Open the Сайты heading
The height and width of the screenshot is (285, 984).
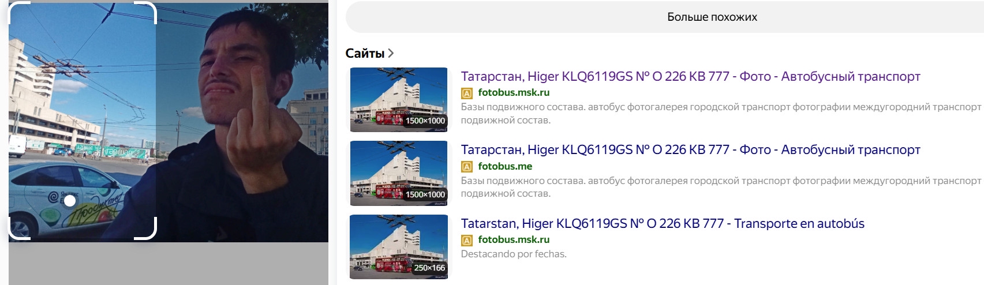[365, 53]
